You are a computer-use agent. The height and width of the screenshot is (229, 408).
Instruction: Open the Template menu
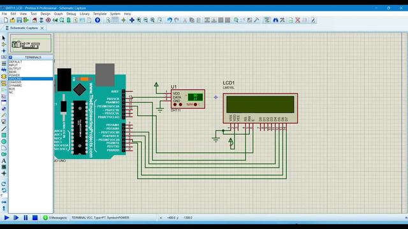coord(99,14)
